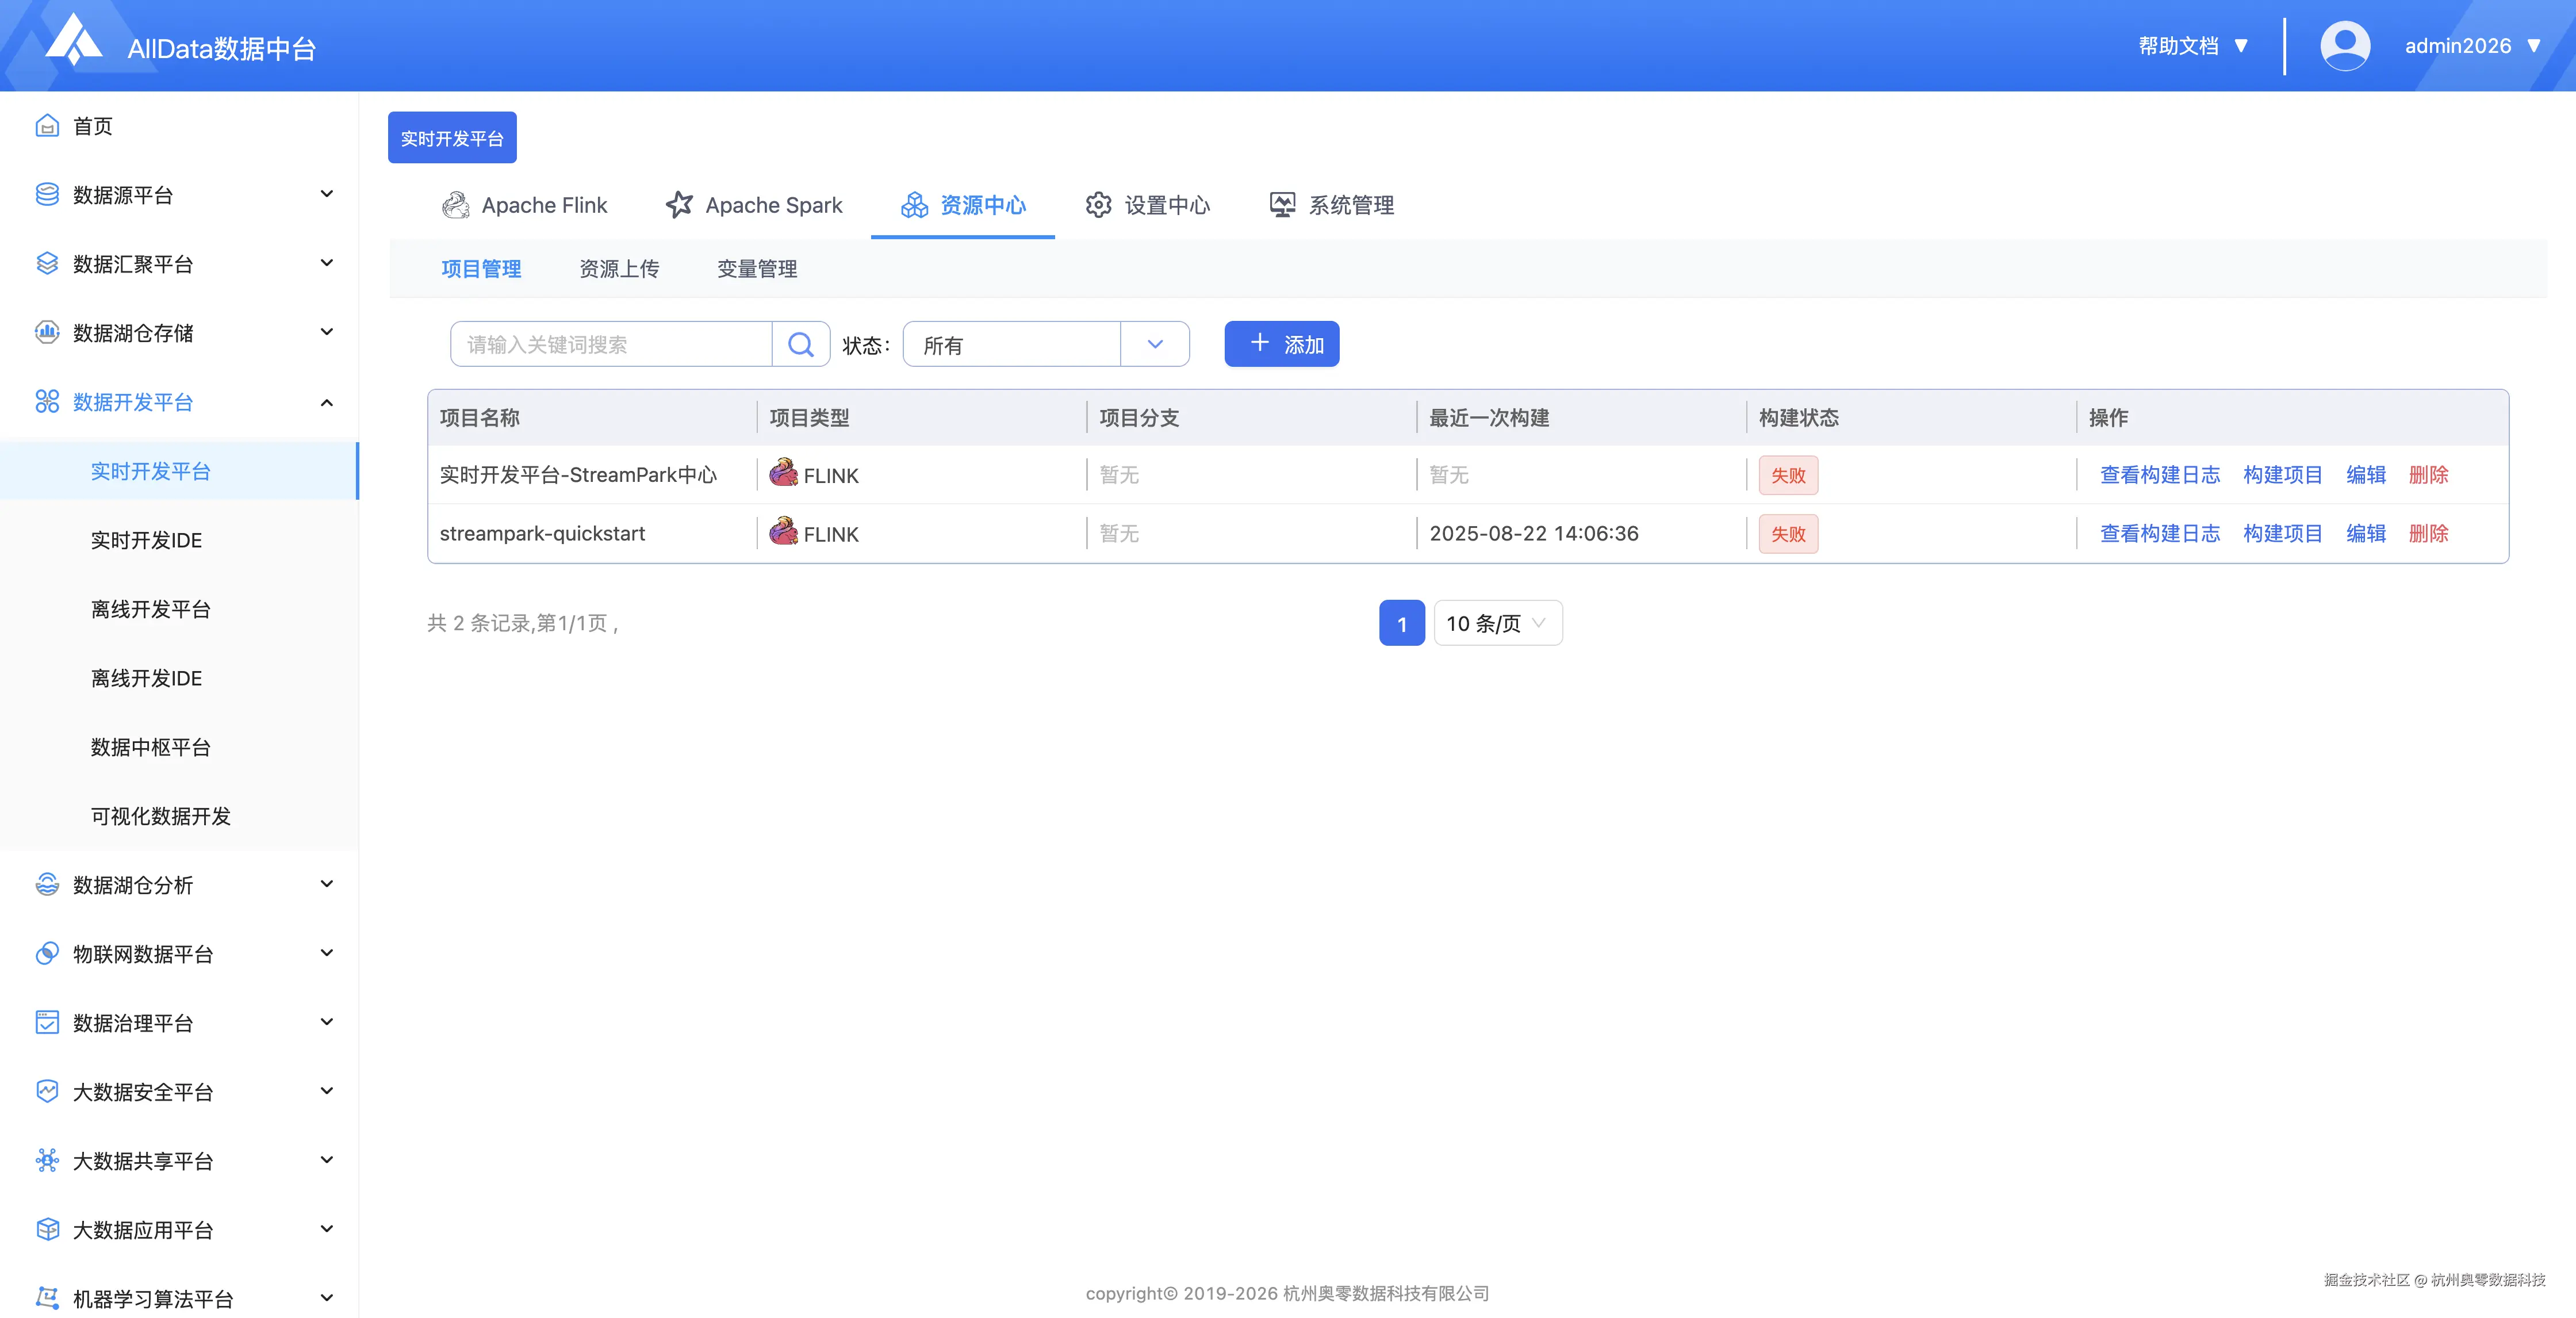Expand the 大数据安全平台 menu chevron
Image resolution: width=2576 pixels, height=1318 pixels.
tap(326, 1091)
